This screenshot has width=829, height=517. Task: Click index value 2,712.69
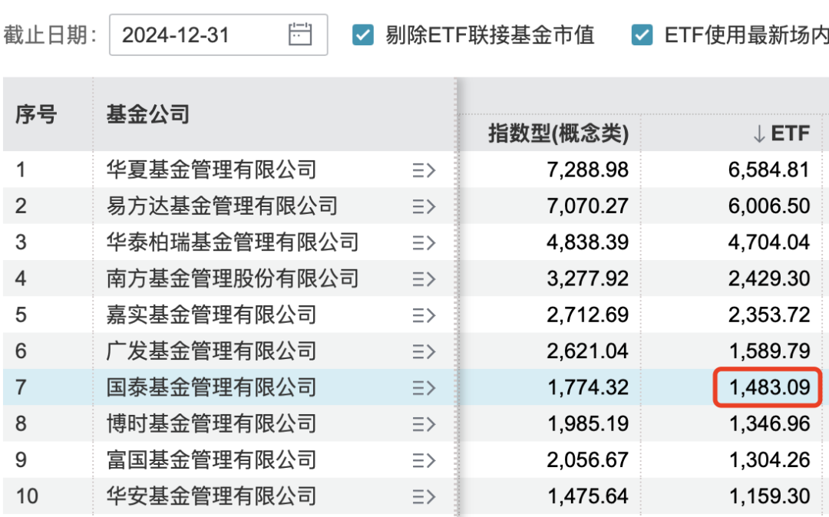click(x=587, y=314)
